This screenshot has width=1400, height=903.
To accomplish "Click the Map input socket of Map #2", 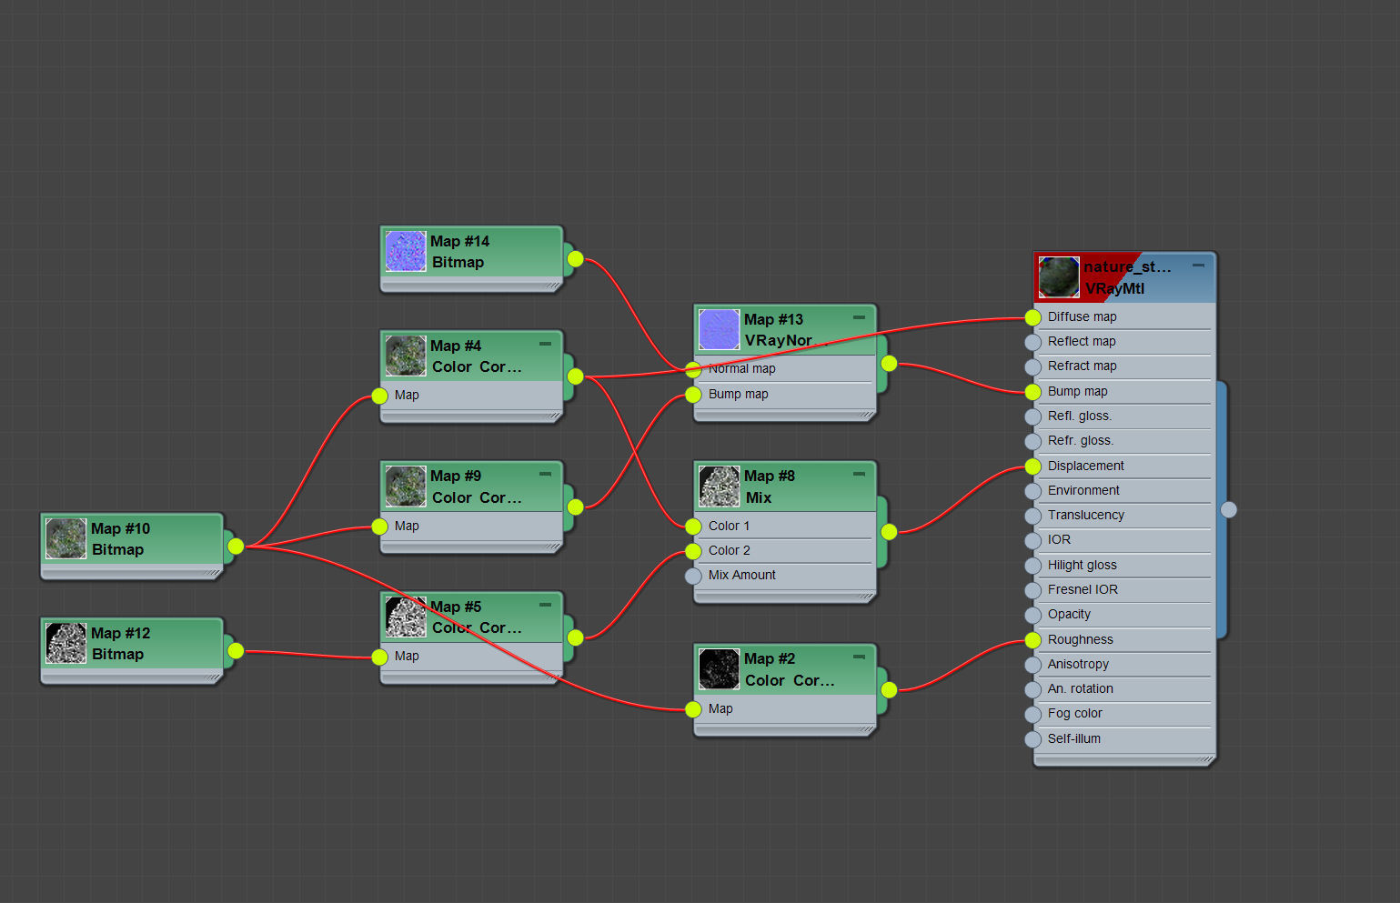I will 693,709.
